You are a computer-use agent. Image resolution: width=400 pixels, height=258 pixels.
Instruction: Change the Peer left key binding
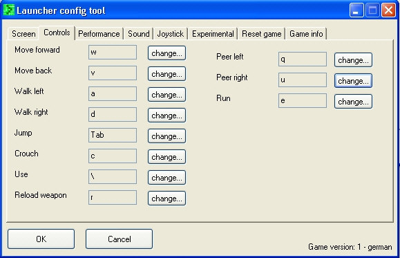[x=353, y=60]
